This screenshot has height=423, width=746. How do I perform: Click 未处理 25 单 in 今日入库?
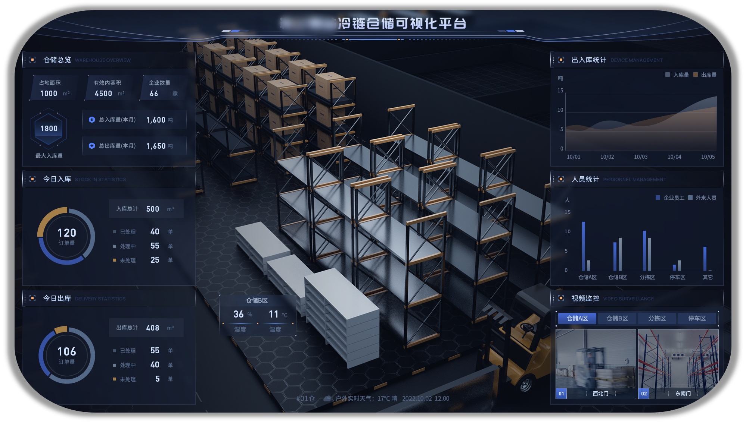point(143,260)
